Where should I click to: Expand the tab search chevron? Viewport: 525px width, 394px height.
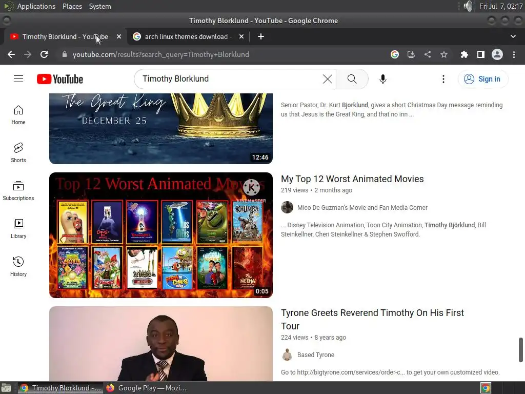coord(513,36)
